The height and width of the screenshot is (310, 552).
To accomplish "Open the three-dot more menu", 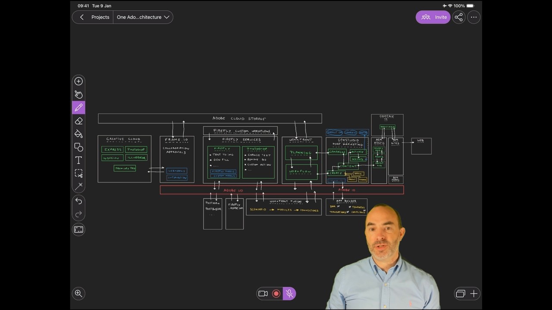I will point(474,17).
